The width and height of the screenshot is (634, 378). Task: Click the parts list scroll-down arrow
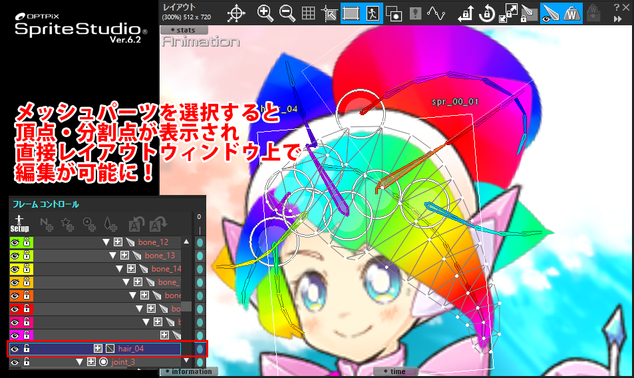(186, 360)
